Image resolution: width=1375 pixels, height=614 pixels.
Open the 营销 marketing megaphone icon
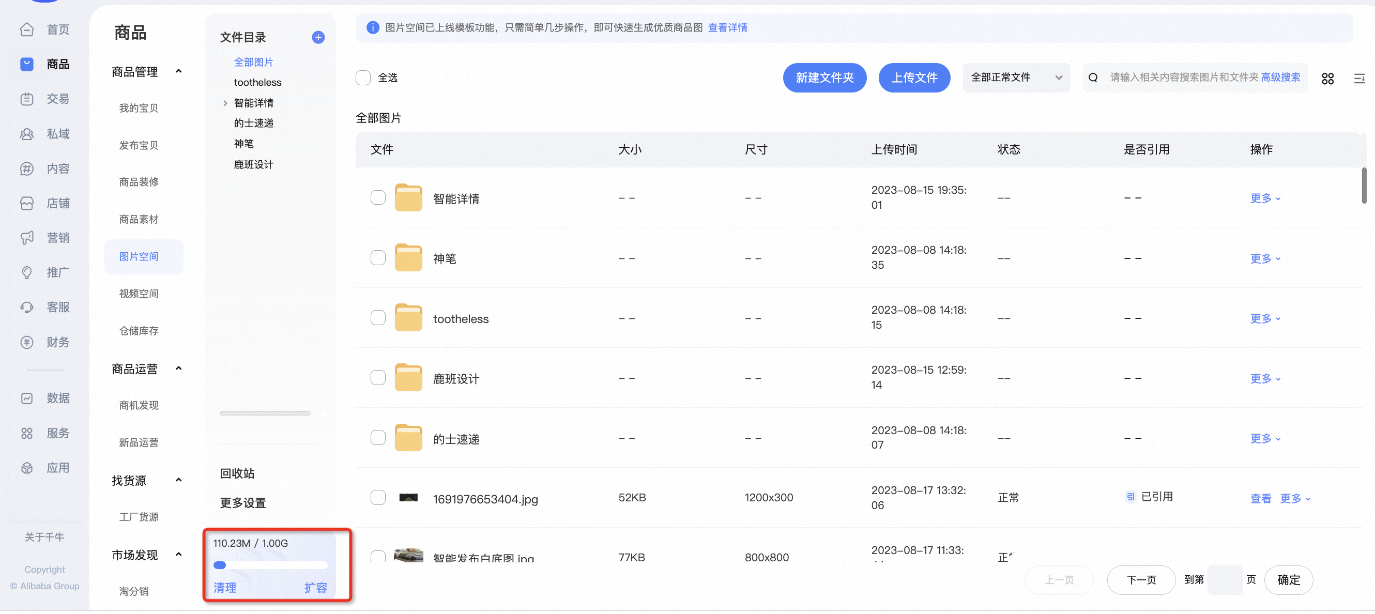pyautogui.click(x=27, y=238)
